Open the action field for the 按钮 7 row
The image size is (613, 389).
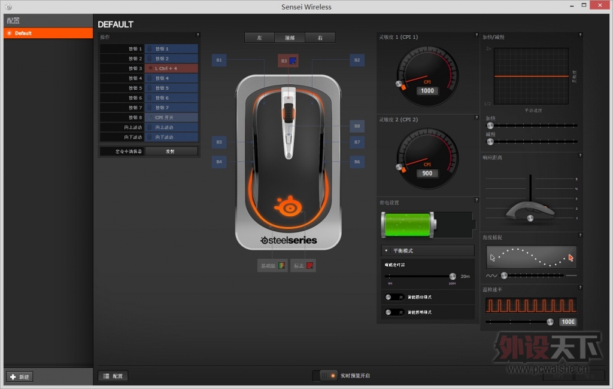click(x=171, y=108)
